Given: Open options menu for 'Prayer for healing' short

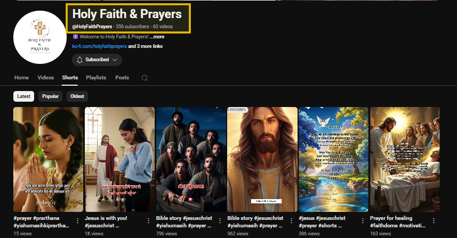Looking at the screenshot, I should (x=434, y=221).
